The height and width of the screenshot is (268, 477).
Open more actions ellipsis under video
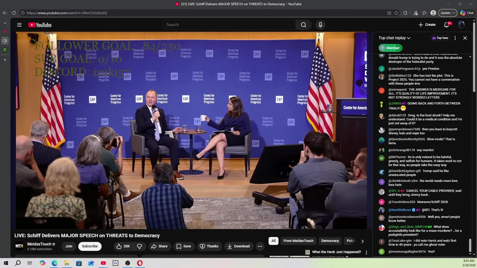(x=260, y=246)
